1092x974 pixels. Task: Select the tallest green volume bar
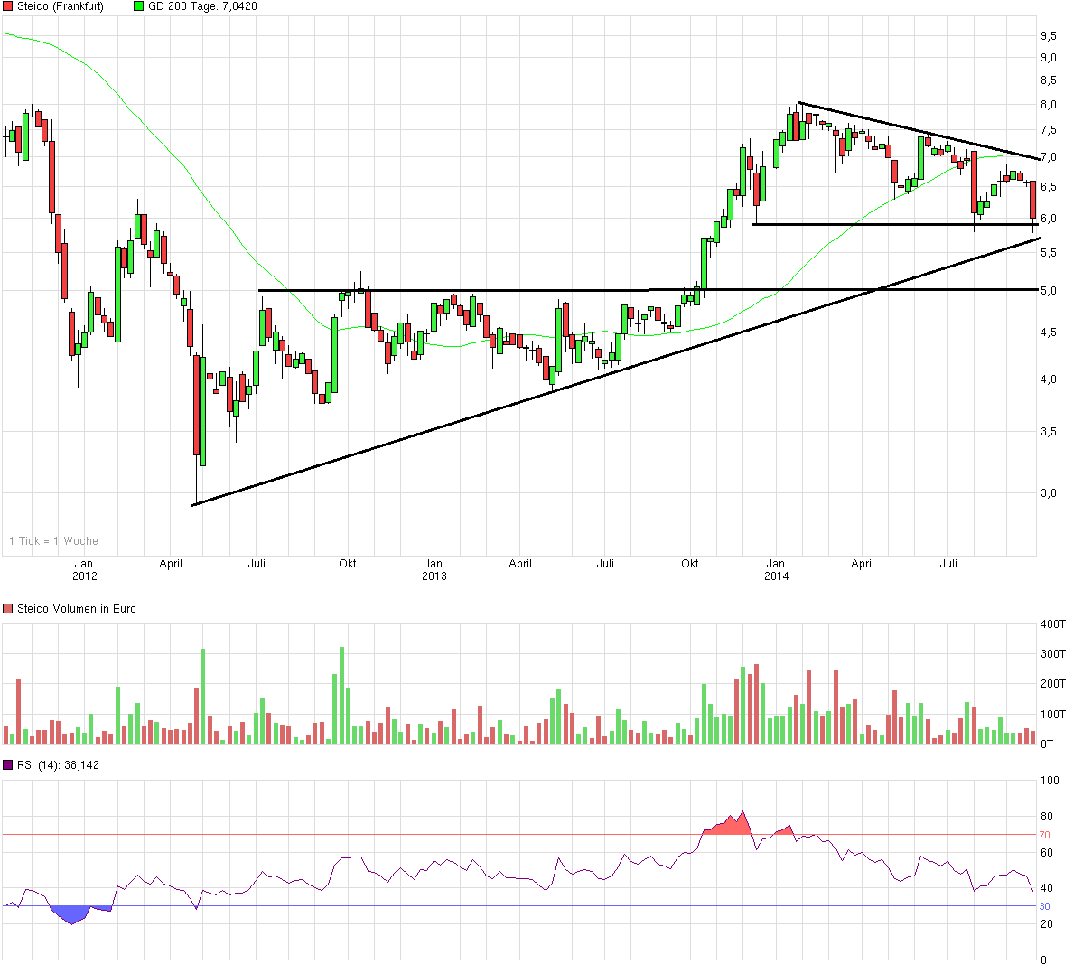coord(341,687)
